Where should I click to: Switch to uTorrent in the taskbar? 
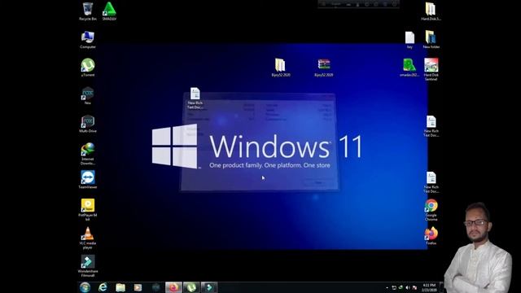click(x=191, y=287)
